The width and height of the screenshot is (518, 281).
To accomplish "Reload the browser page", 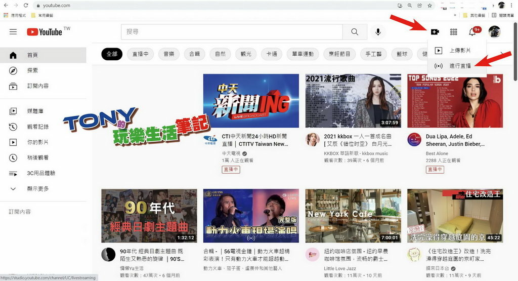I will click(x=26, y=5).
